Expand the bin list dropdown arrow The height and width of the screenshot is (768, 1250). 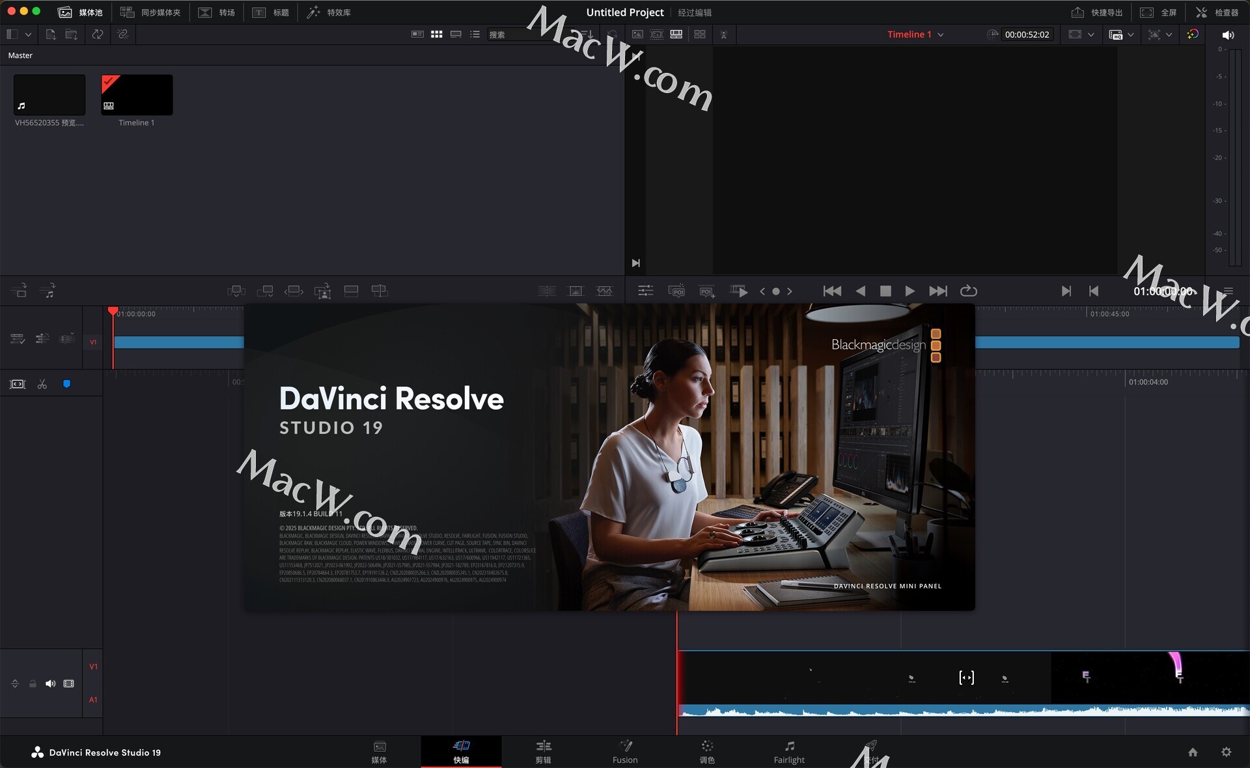coord(28,34)
